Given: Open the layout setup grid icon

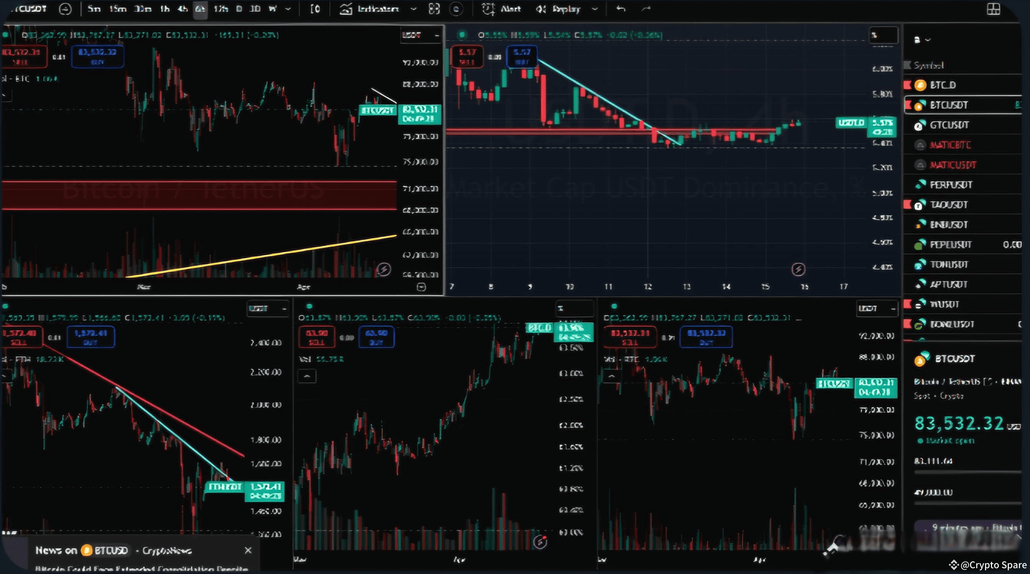Looking at the screenshot, I should pos(993,9).
